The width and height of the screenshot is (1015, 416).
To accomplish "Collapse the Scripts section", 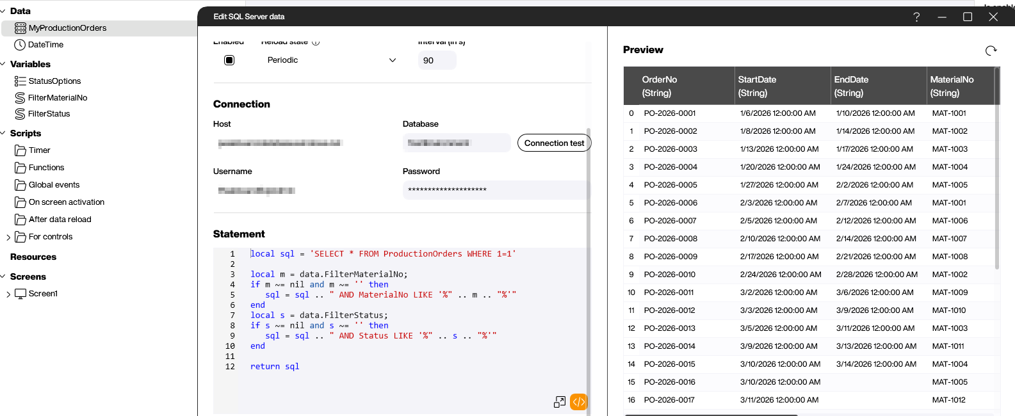I will click(x=3, y=133).
